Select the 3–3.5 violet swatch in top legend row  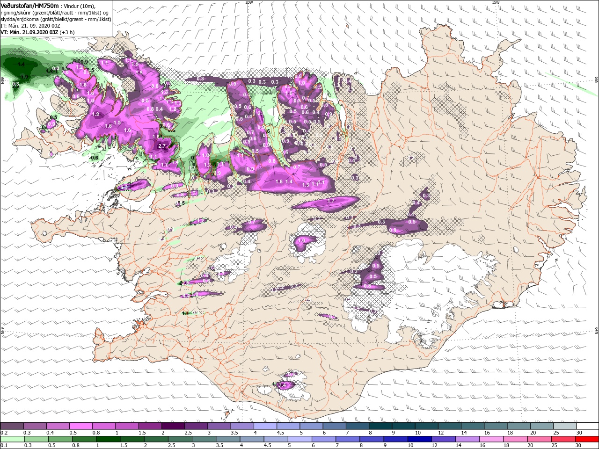pos(219,426)
